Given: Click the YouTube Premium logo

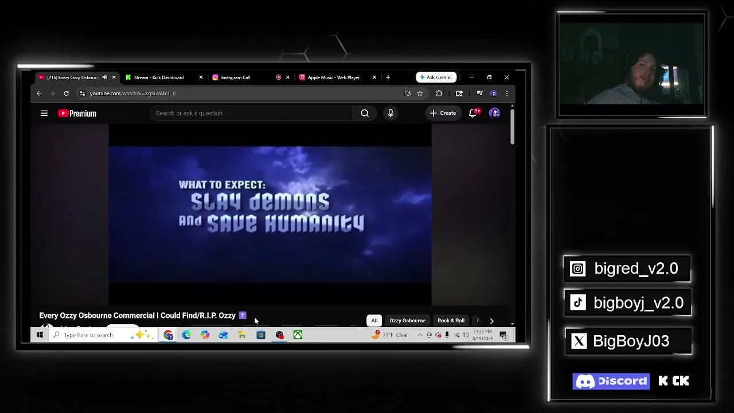Looking at the screenshot, I should pyautogui.click(x=77, y=114).
